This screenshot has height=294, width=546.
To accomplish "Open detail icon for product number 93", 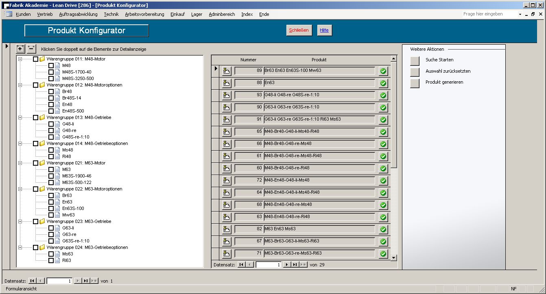I will tap(227, 95).
